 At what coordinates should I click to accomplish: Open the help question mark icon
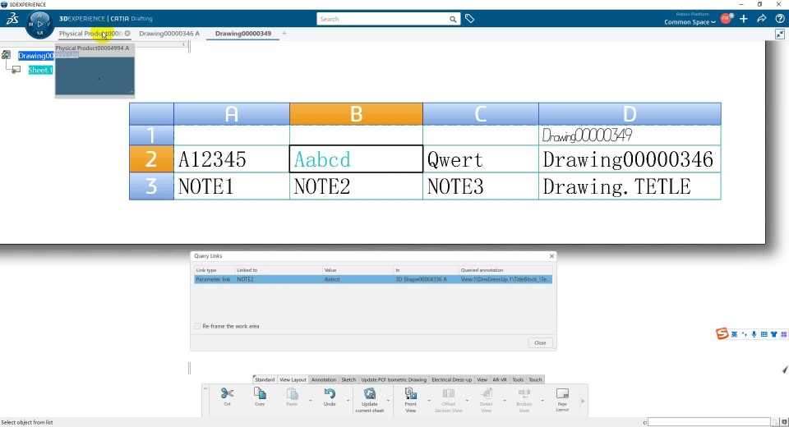point(780,19)
